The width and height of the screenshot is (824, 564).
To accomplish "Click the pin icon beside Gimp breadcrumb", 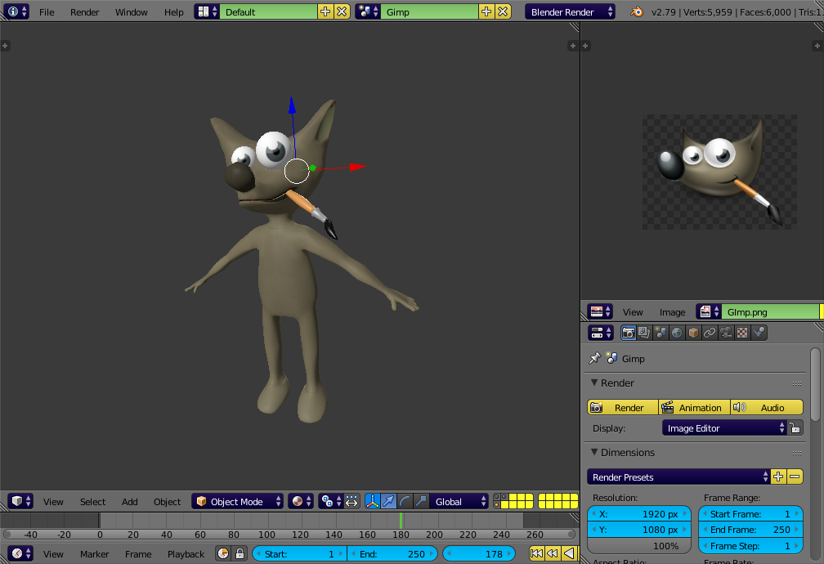I will 594,359.
